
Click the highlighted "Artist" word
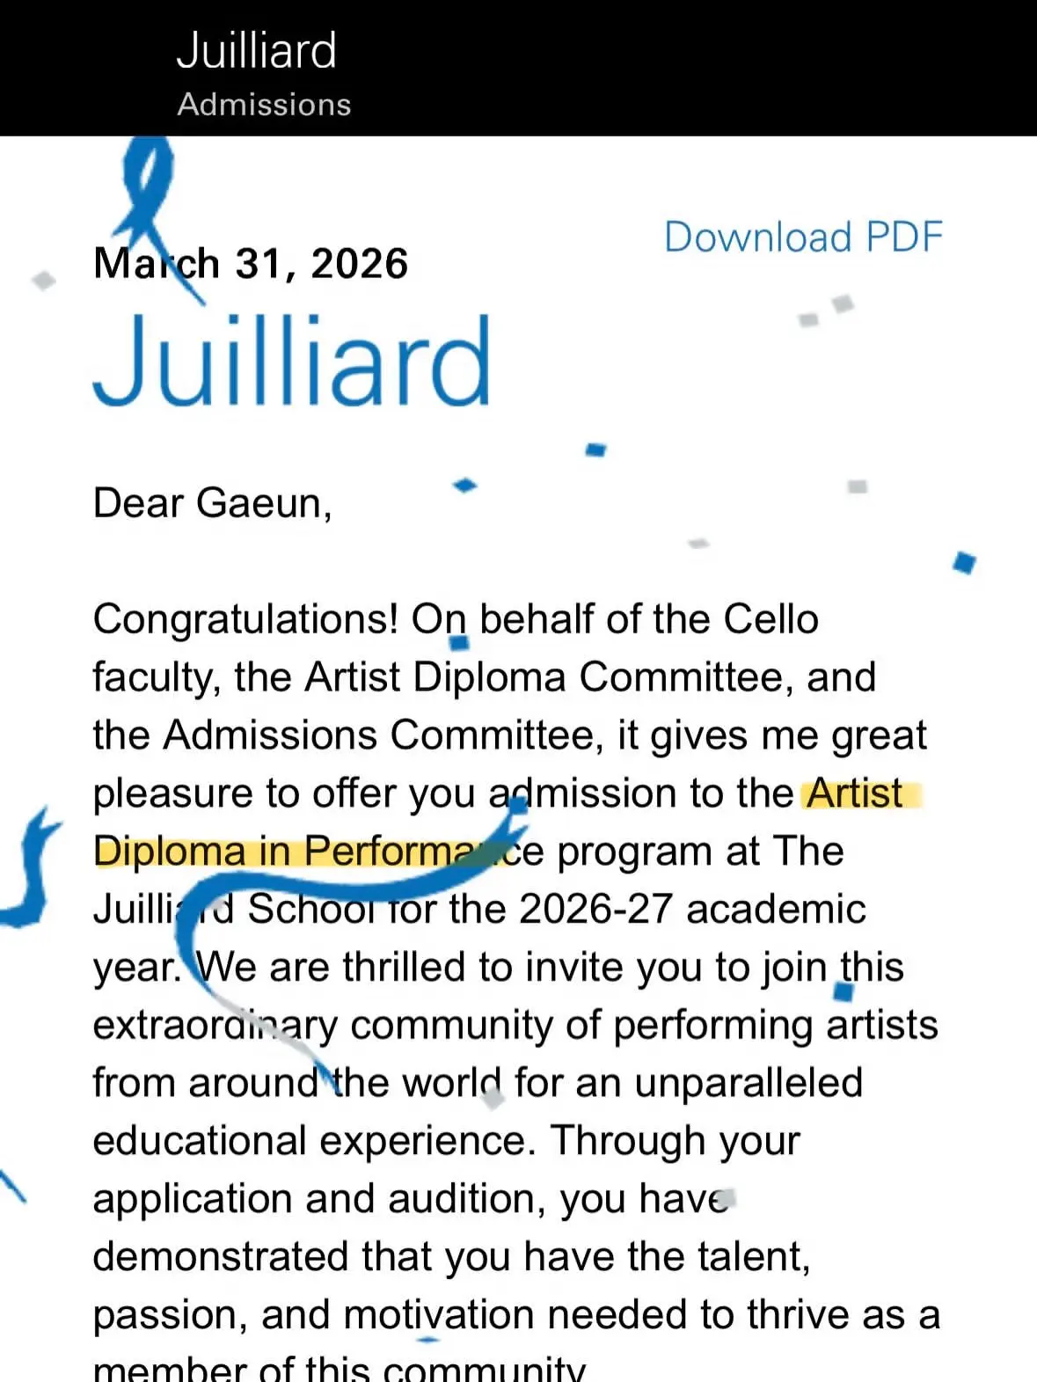click(x=855, y=793)
